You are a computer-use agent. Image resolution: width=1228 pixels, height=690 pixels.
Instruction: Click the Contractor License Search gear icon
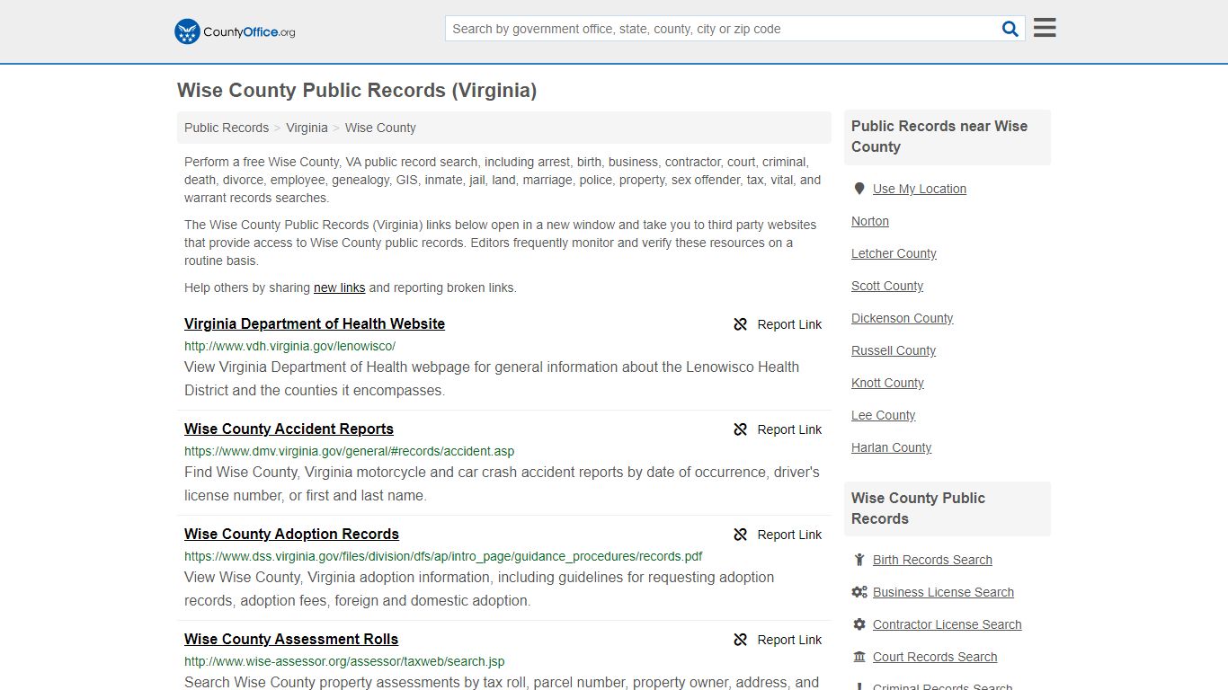pos(859,624)
